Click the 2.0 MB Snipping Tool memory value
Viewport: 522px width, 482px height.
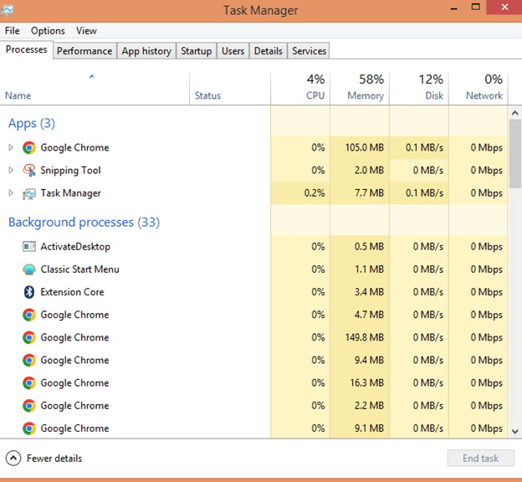click(369, 170)
